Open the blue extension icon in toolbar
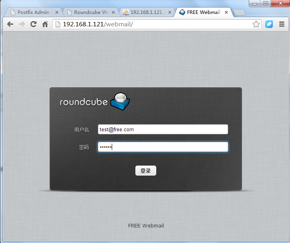The image size is (290, 243). click(x=269, y=24)
